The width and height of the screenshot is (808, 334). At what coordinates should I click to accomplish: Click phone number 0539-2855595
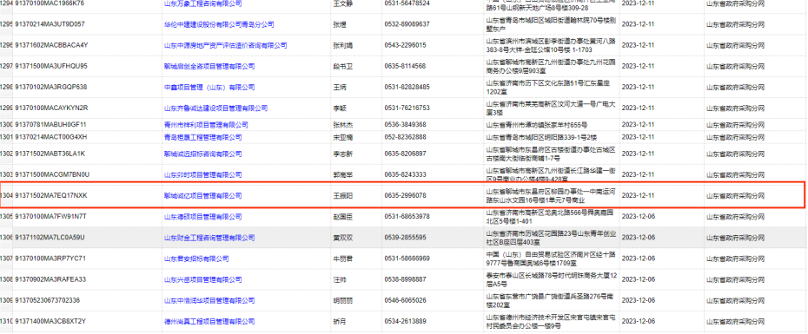pyautogui.click(x=405, y=238)
